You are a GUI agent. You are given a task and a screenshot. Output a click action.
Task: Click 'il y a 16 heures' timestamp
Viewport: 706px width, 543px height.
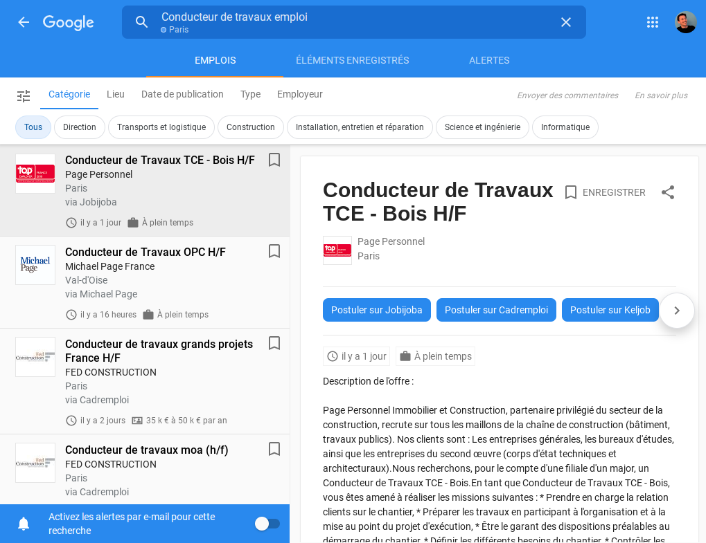[108, 315]
